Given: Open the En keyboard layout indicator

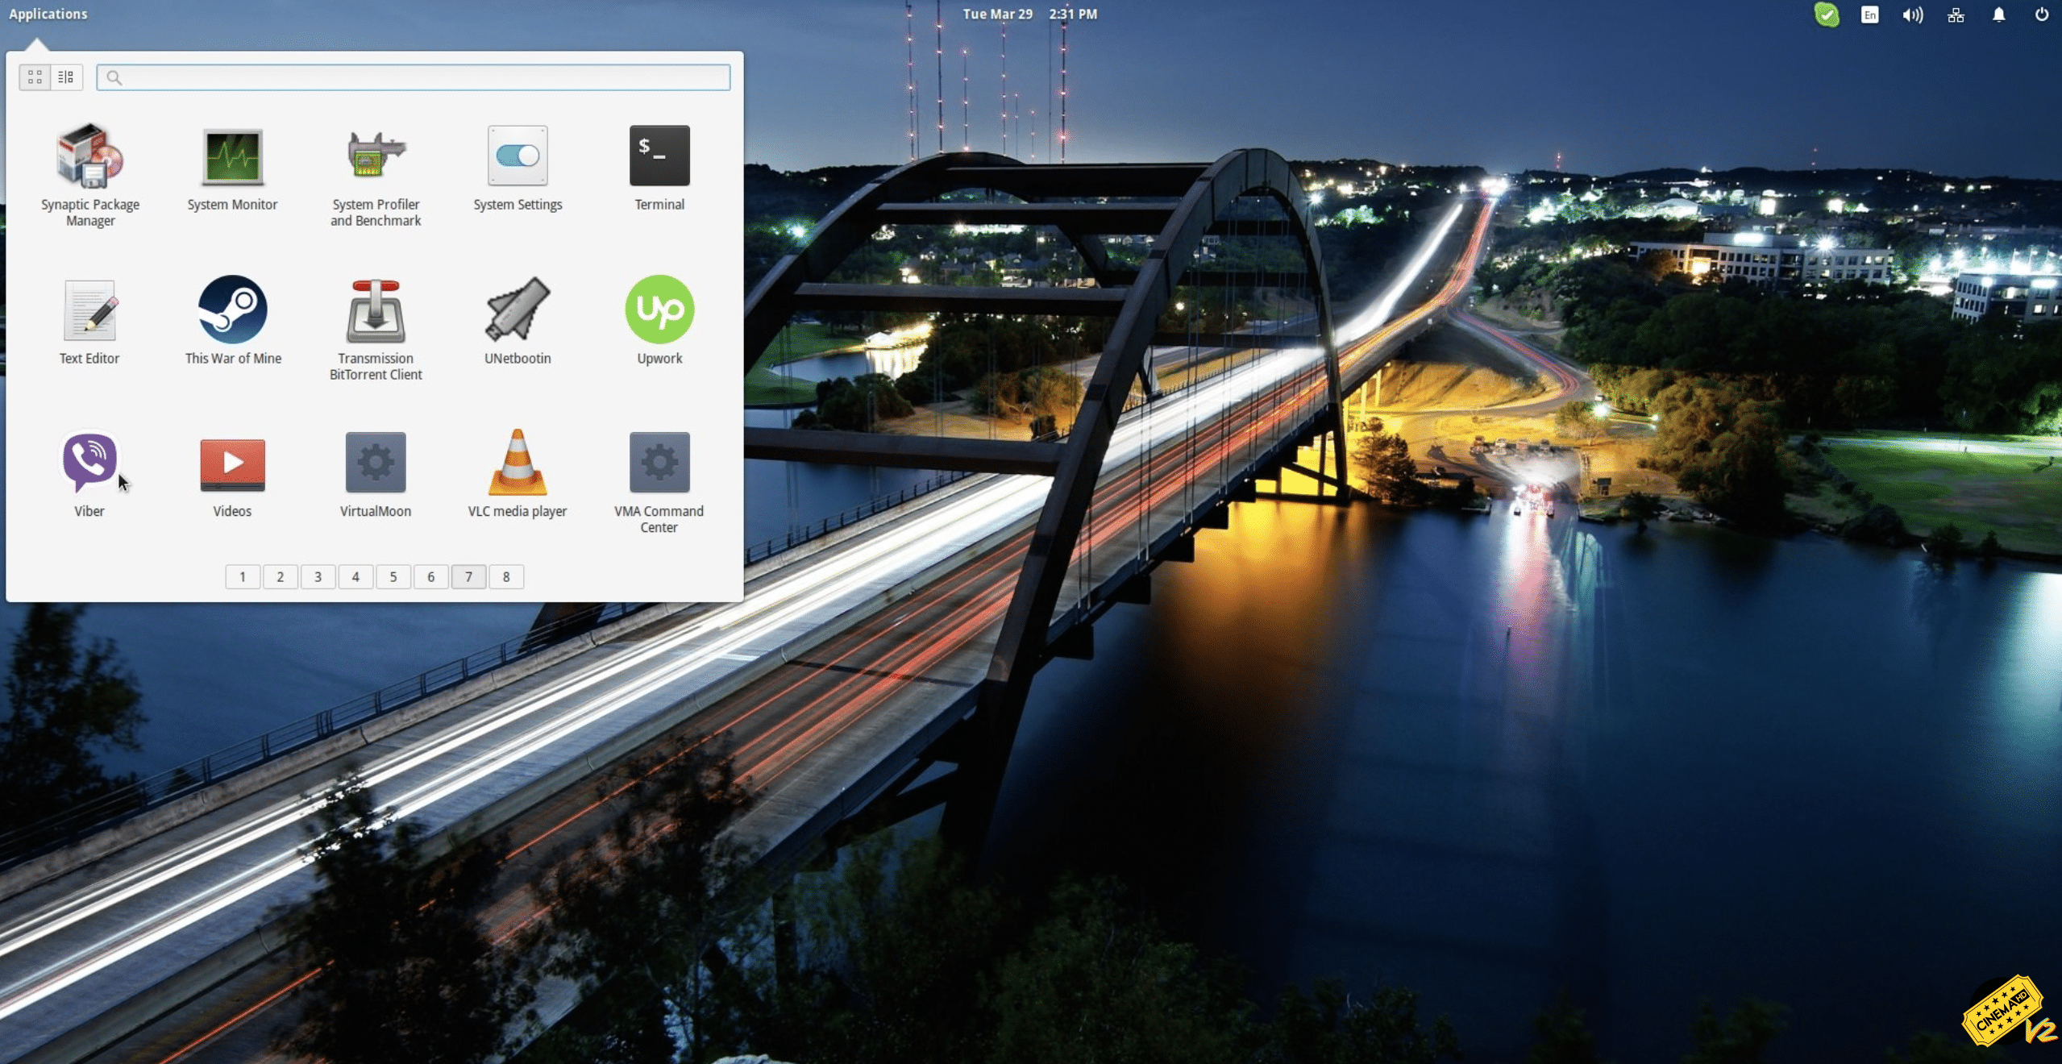Looking at the screenshot, I should coord(1870,15).
